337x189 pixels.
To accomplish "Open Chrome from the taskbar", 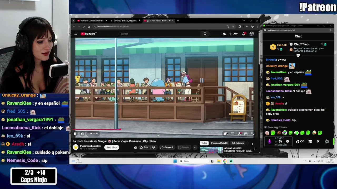I will 225,161.
